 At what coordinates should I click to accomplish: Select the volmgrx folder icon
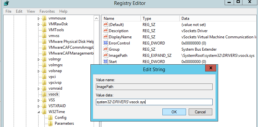click(x=44, y=65)
